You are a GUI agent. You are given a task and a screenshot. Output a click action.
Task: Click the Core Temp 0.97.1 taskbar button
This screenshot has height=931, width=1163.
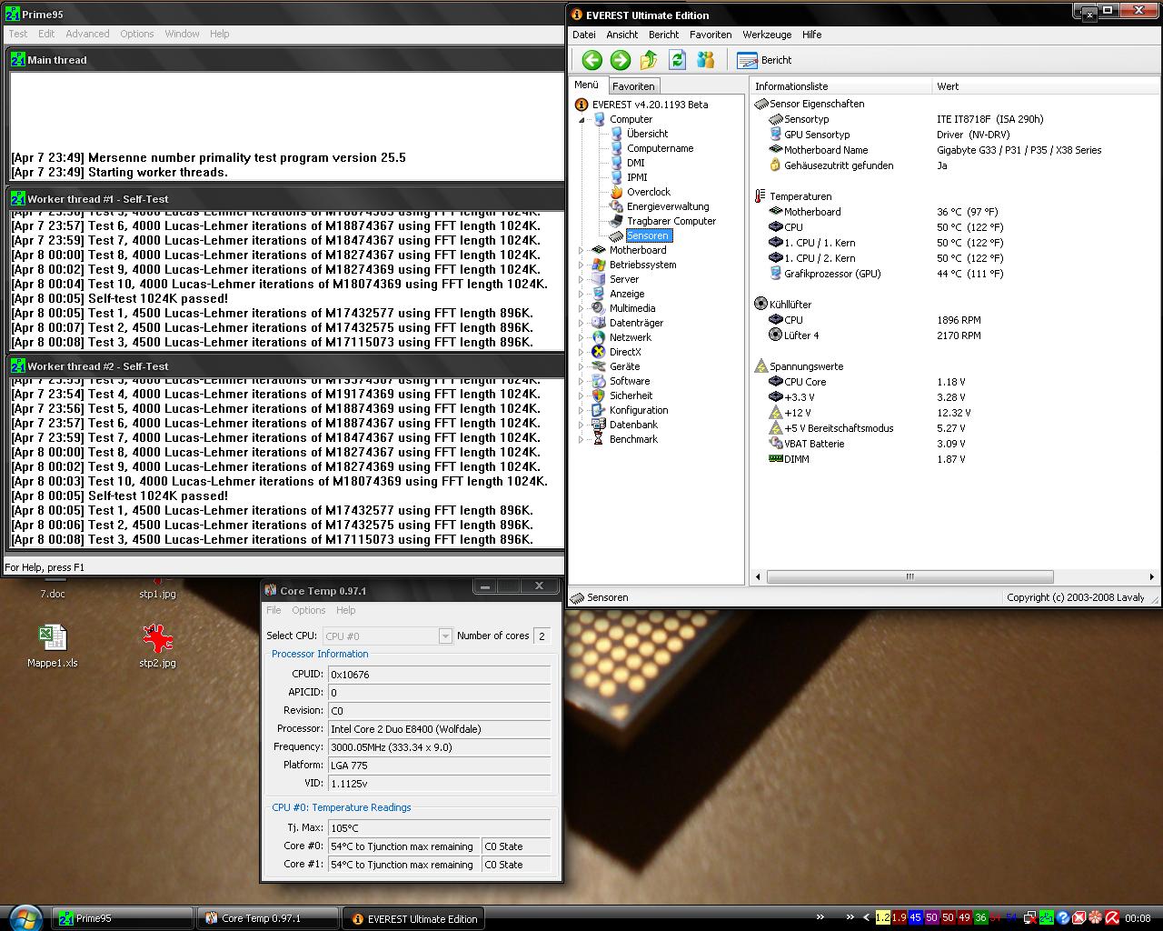pyautogui.click(x=268, y=918)
